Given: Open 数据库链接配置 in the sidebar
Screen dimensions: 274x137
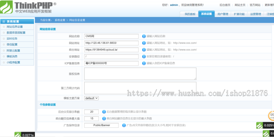Looking at the screenshot, I should pyautogui.click(x=16, y=33).
